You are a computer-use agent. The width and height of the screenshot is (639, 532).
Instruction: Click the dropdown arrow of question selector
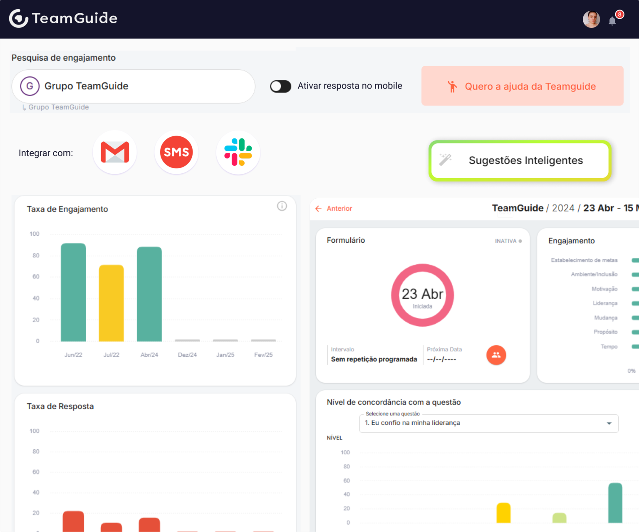[609, 423]
